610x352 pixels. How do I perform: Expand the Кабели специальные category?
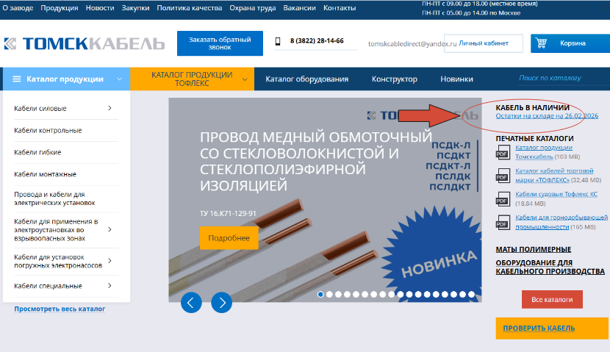click(x=110, y=285)
